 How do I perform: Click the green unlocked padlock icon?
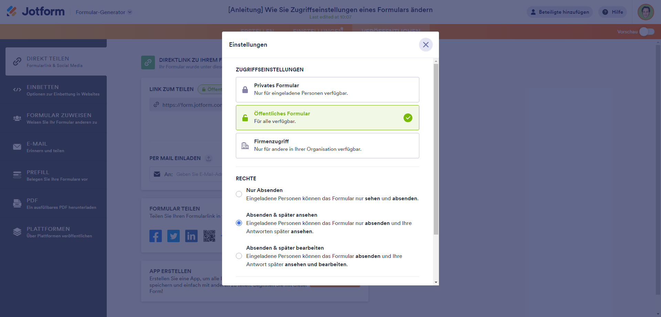pos(245,118)
